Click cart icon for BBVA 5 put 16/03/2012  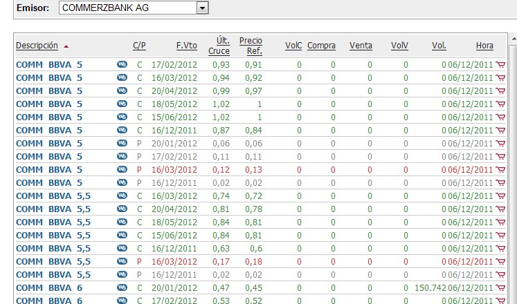[x=500, y=170]
